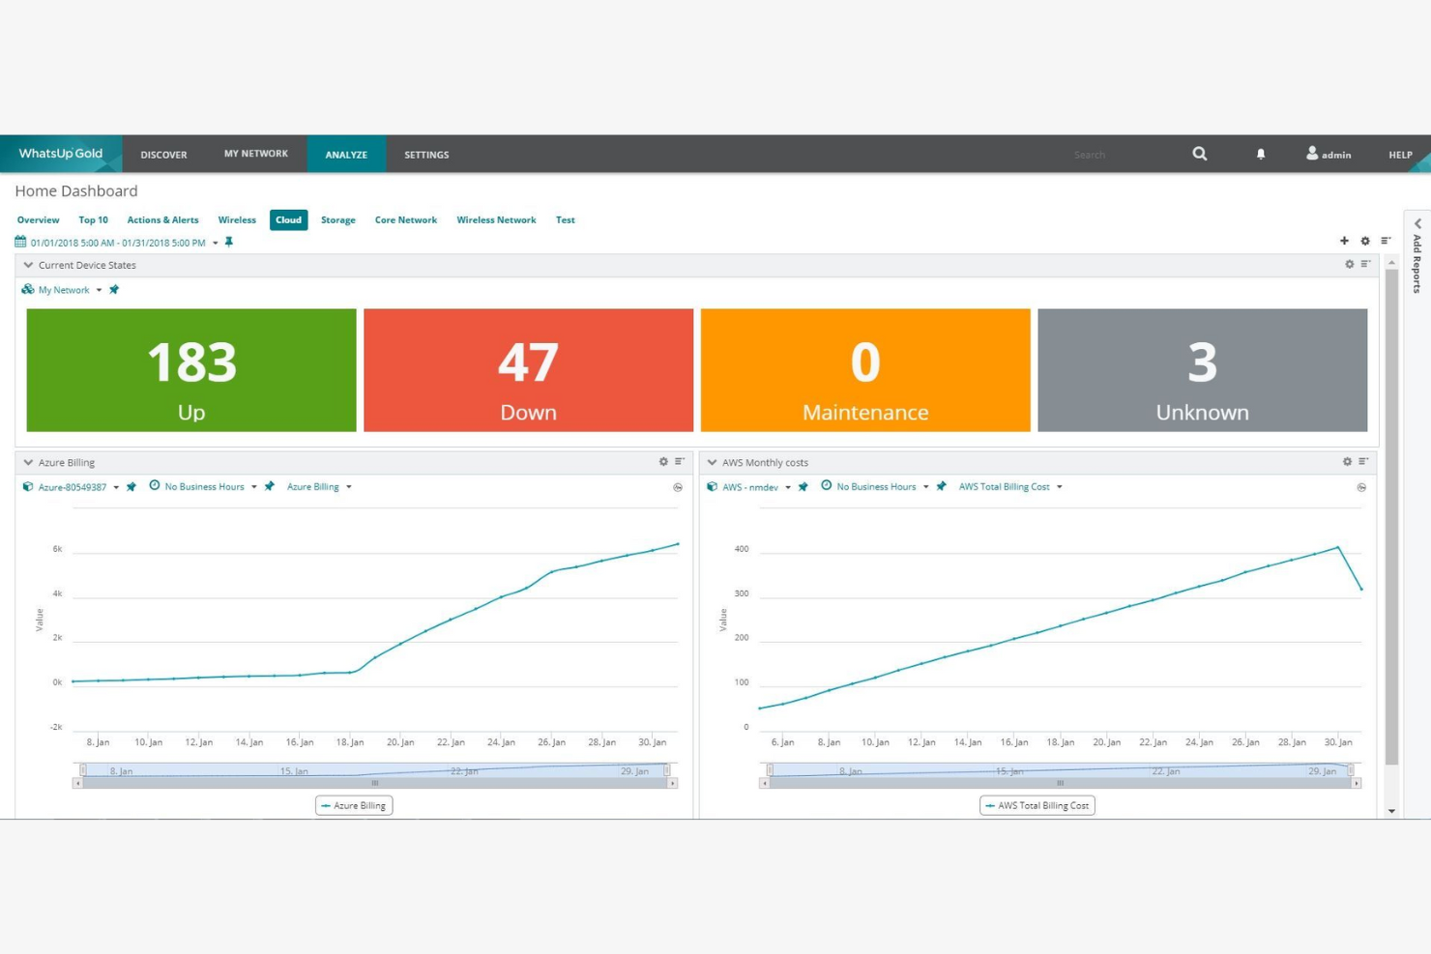
Task: Open the Azure-80549387 device dropdown
Action: click(x=116, y=487)
